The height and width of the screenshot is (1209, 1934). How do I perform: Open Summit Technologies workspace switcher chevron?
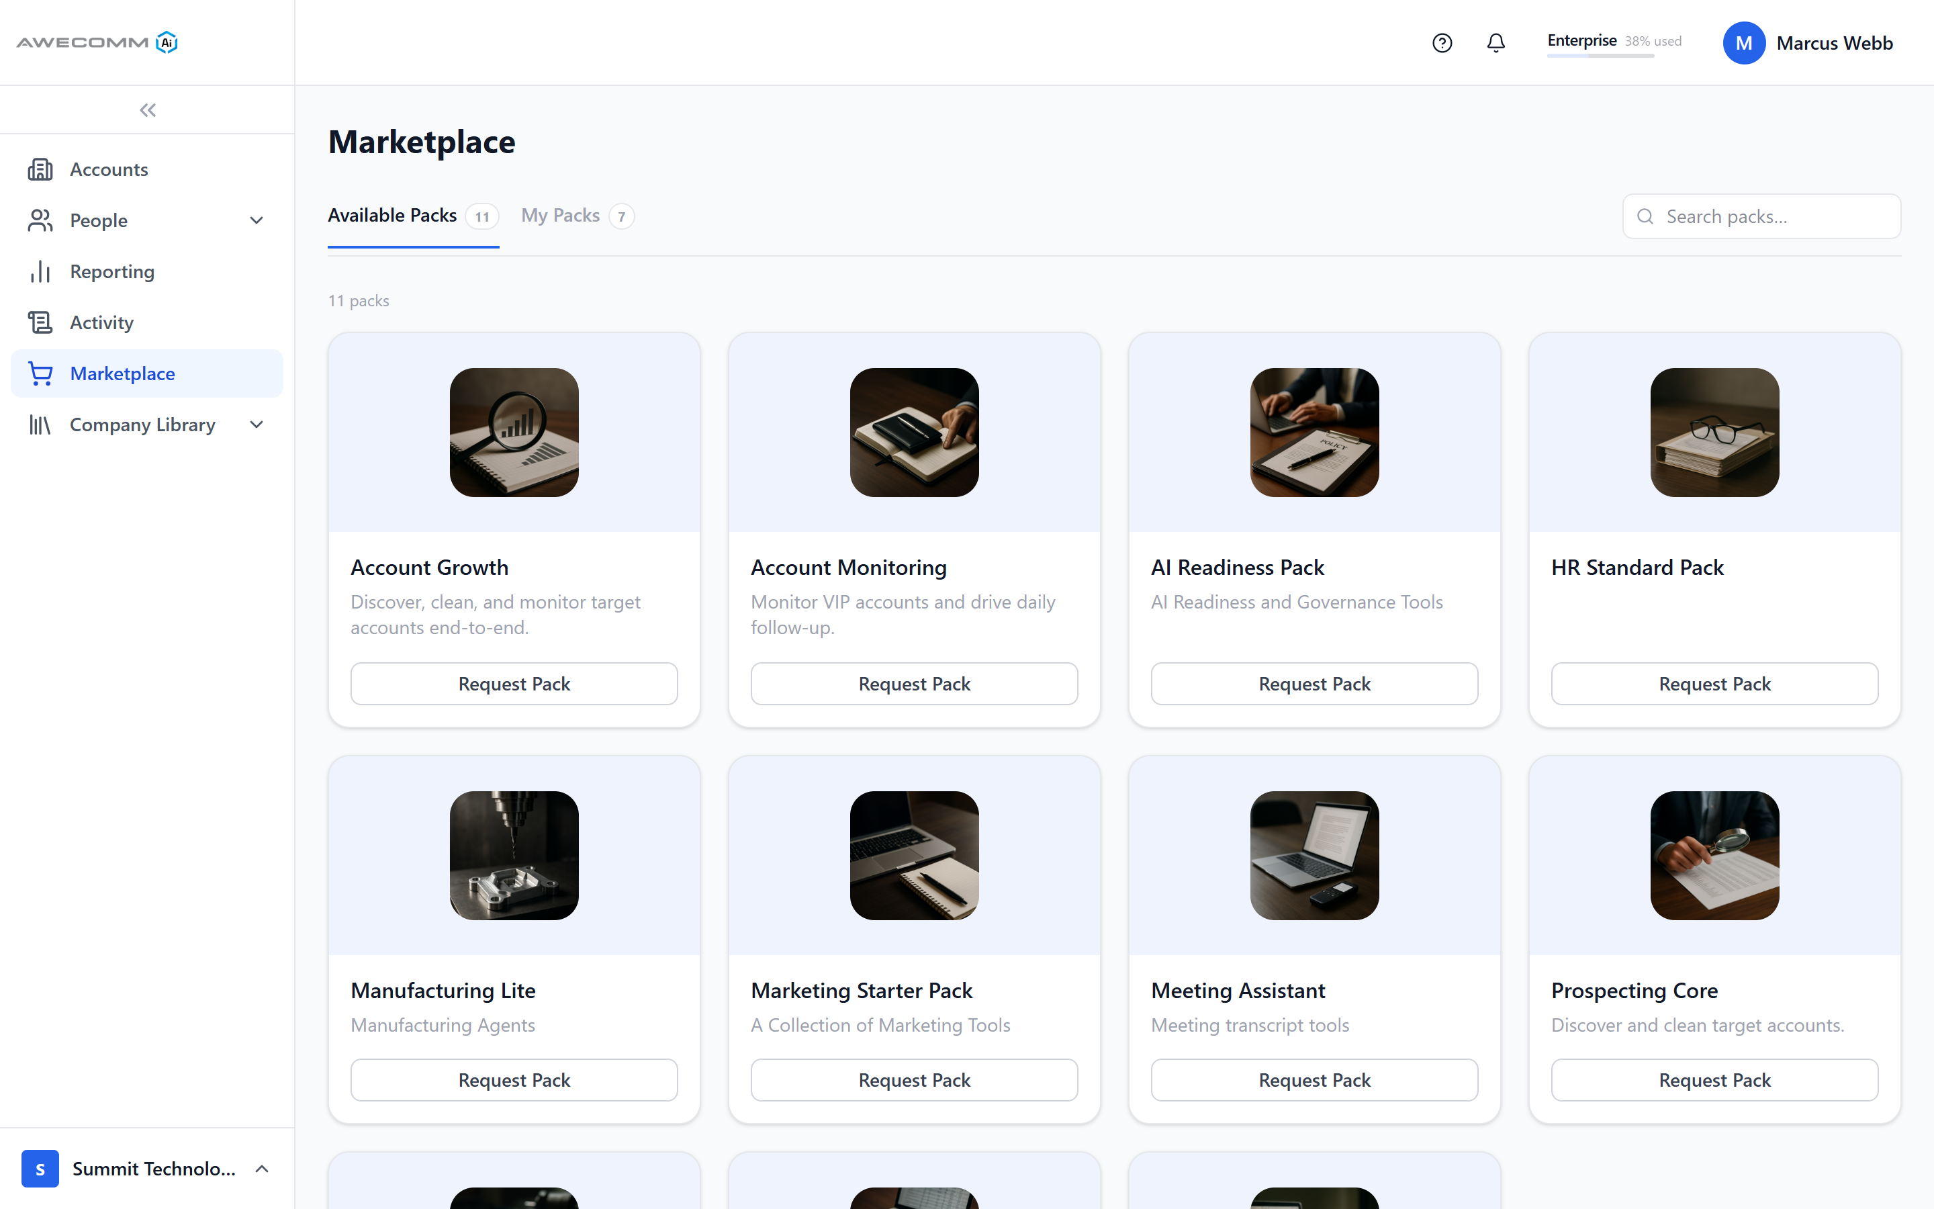262,1168
